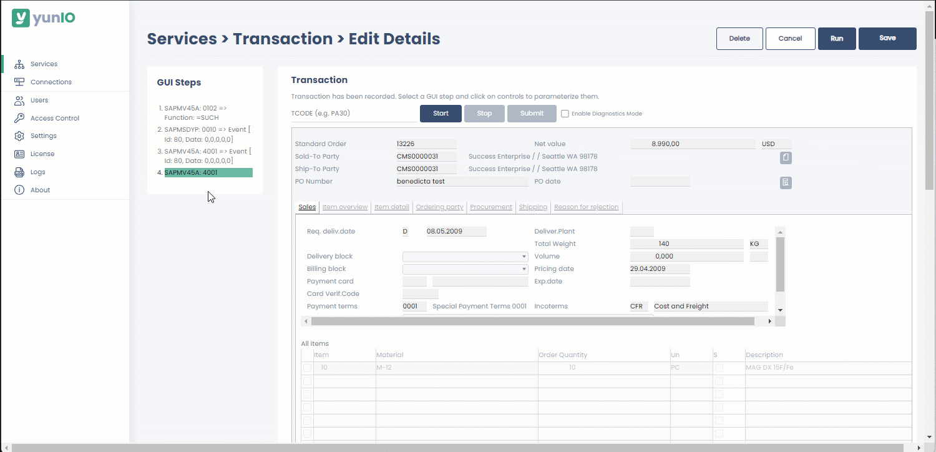Open Services menu item
The width and height of the screenshot is (936, 452).
[x=44, y=64]
